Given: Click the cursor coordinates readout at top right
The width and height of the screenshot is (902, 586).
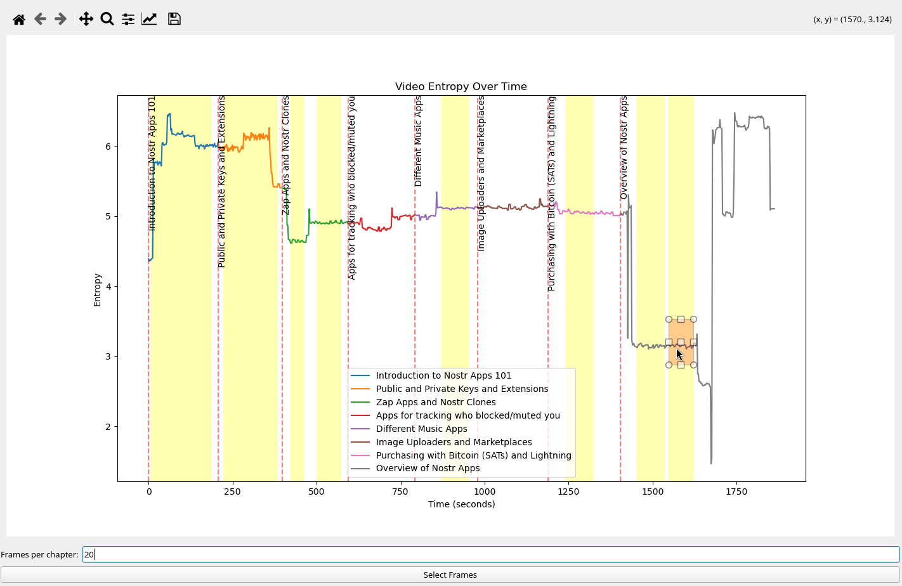Looking at the screenshot, I should 853,19.
